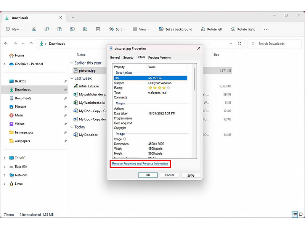Add a new tab with plus button
The width and height of the screenshot is (305, 229).
73,18
